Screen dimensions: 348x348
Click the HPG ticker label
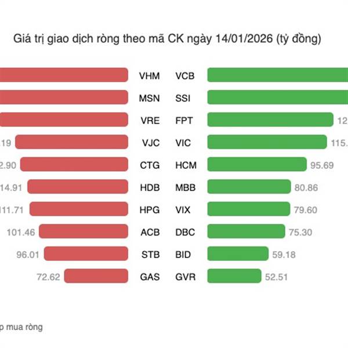149,209
